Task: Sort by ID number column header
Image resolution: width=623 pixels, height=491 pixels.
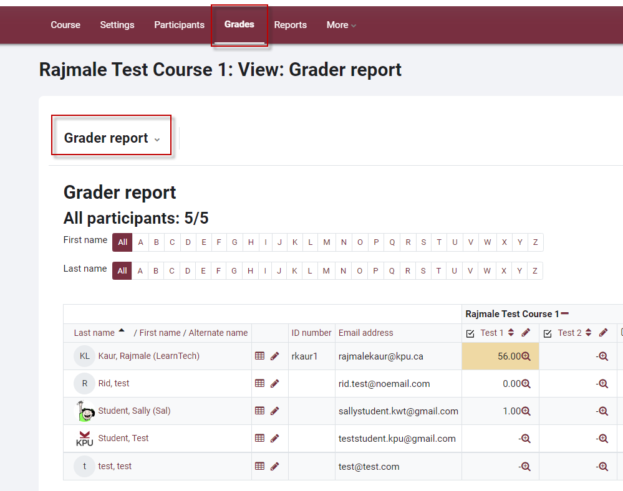Action: click(311, 333)
